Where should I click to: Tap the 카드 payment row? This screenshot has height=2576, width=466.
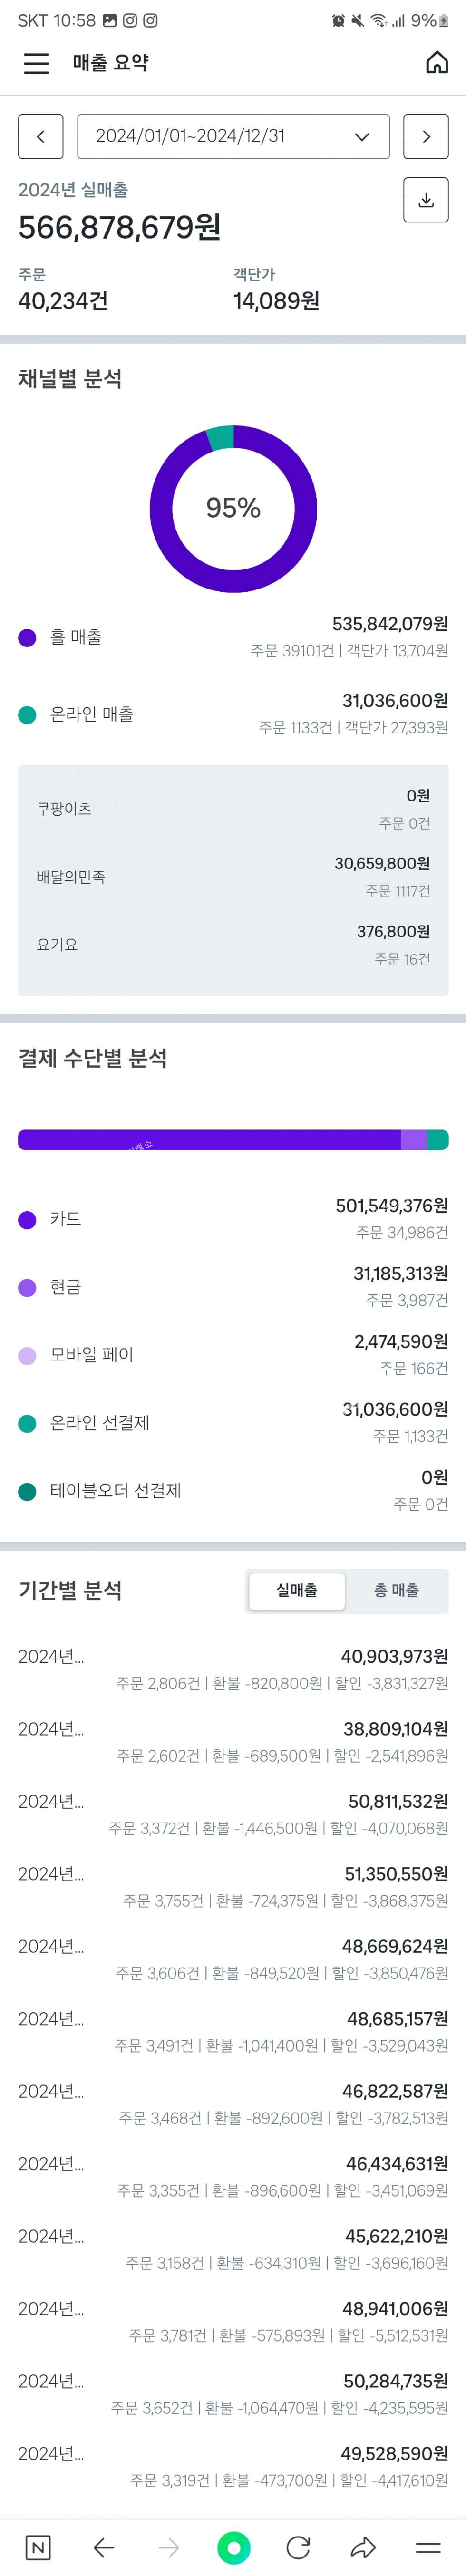(233, 1218)
